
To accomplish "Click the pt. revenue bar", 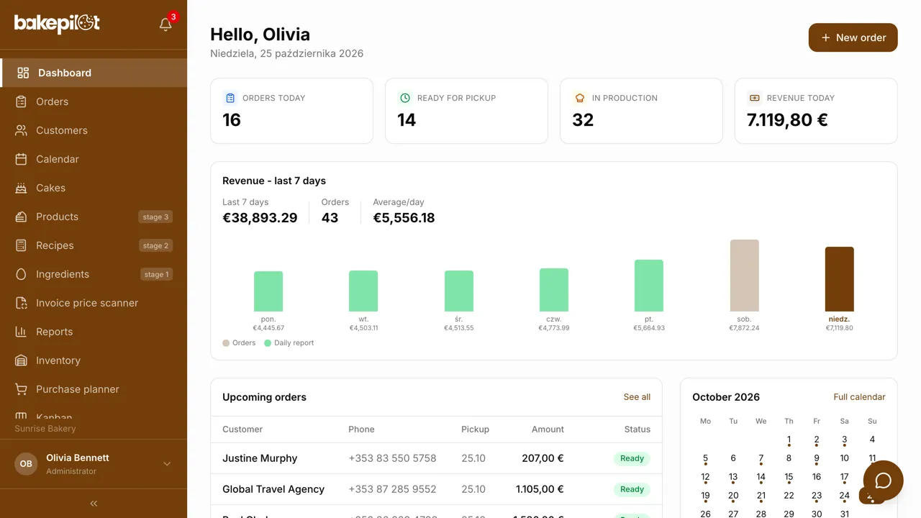I will pos(649,286).
